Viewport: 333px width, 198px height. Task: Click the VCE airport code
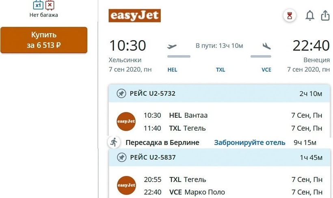coord(266,70)
